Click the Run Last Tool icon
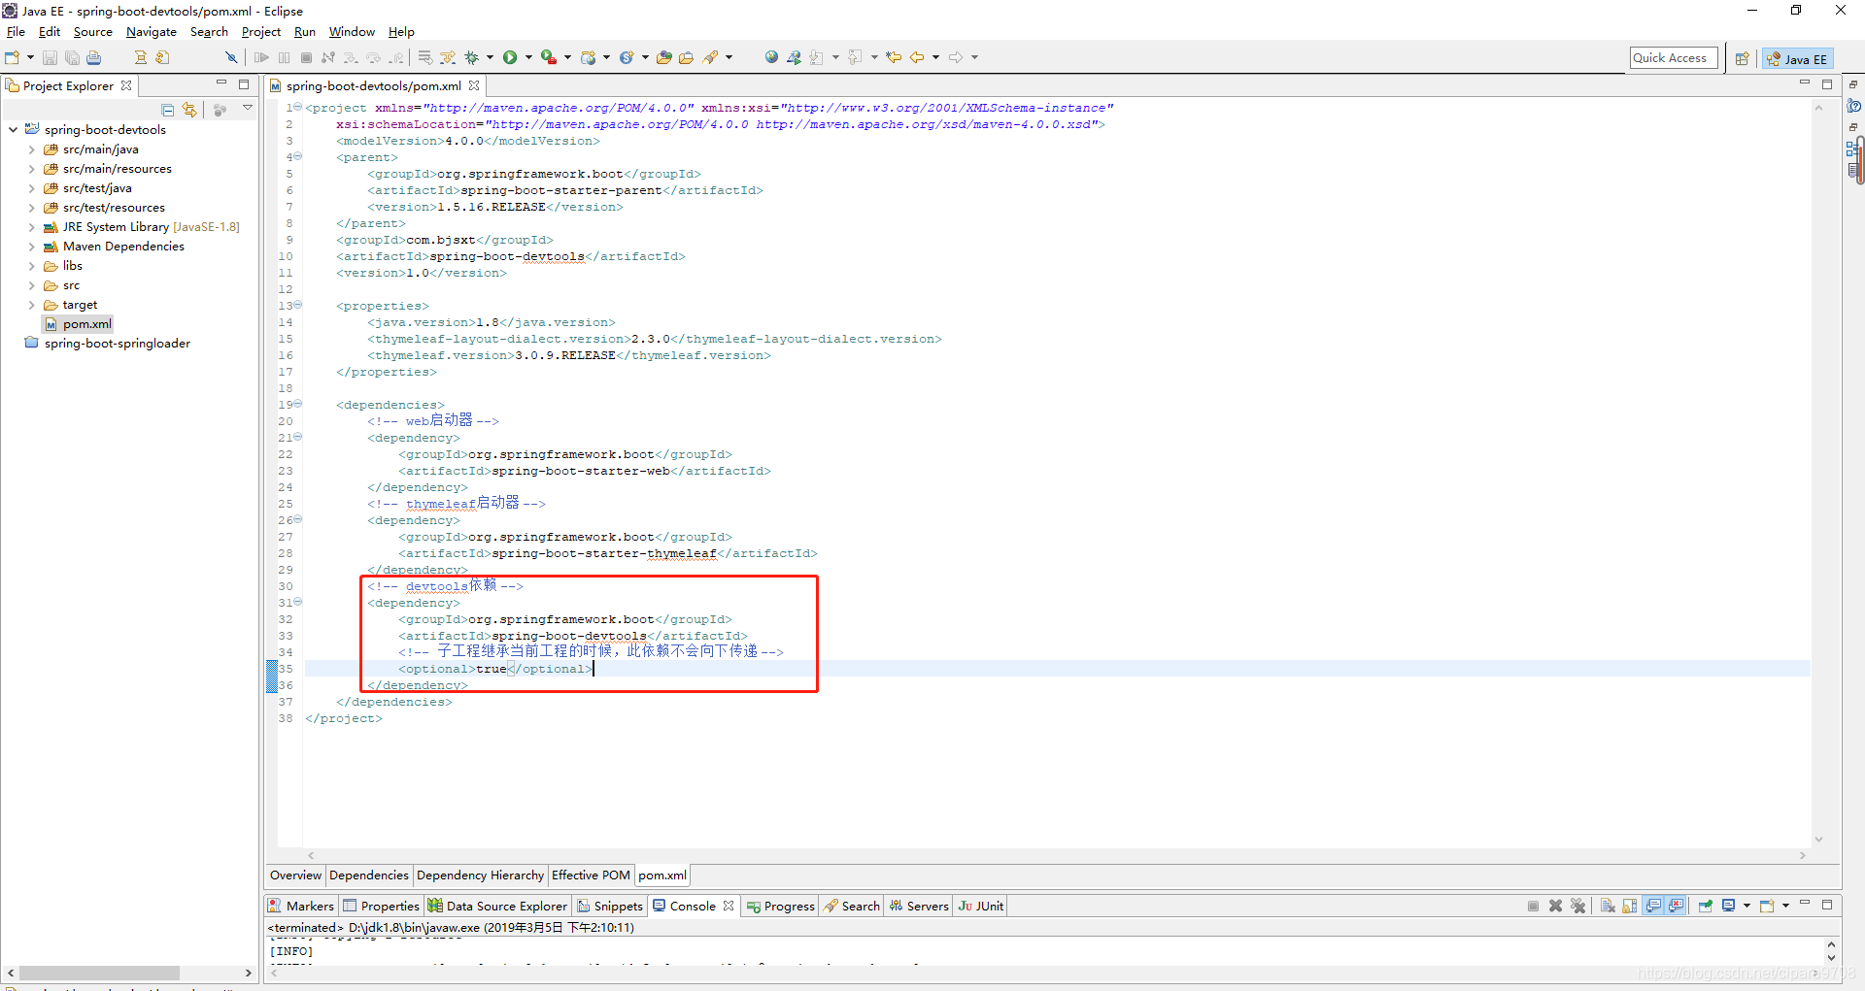Screen dimensions: 1865x991 549,57
